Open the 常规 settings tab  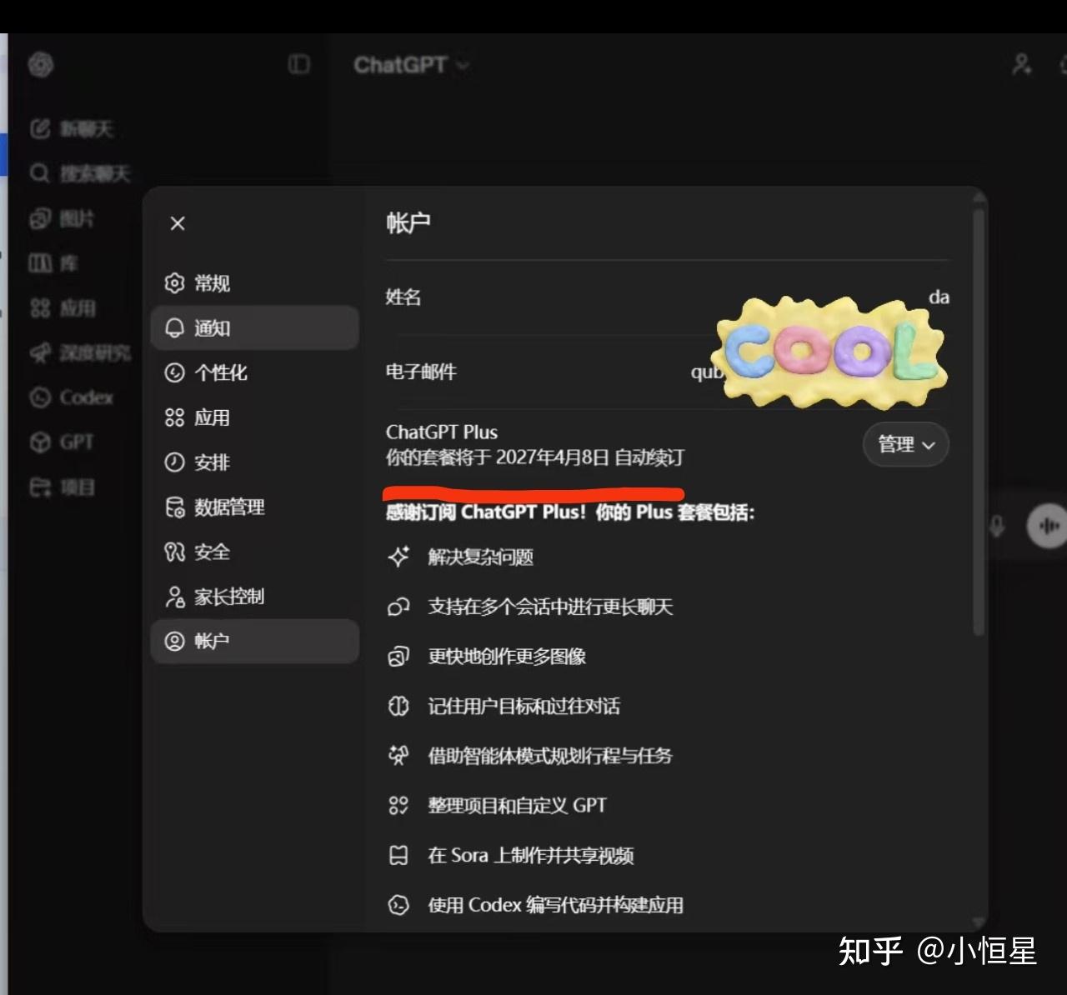pos(255,283)
